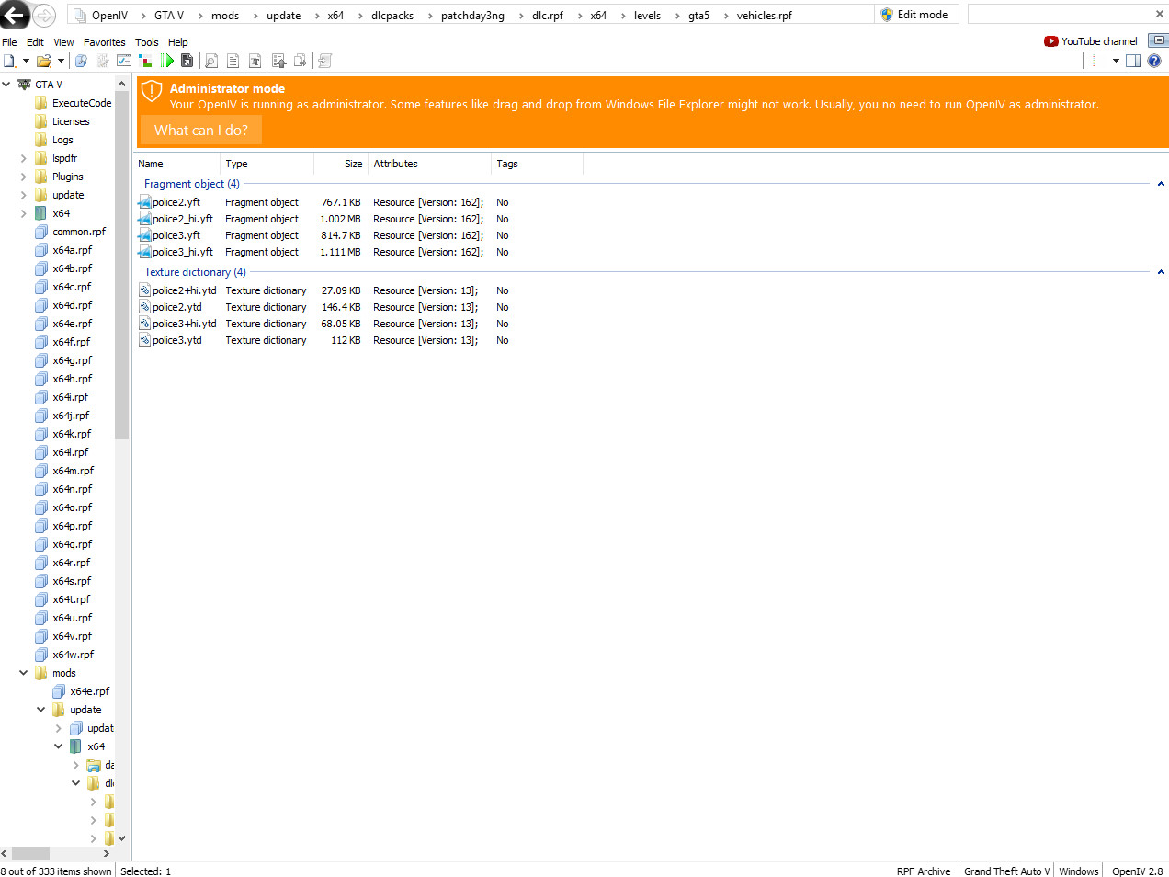Click the What can I do? button
The image size is (1169, 877).
201,130
